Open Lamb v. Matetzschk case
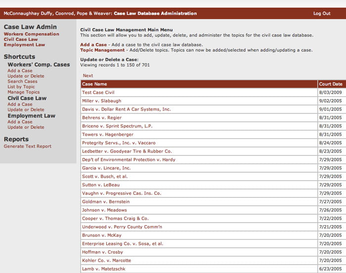 (104, 269)
